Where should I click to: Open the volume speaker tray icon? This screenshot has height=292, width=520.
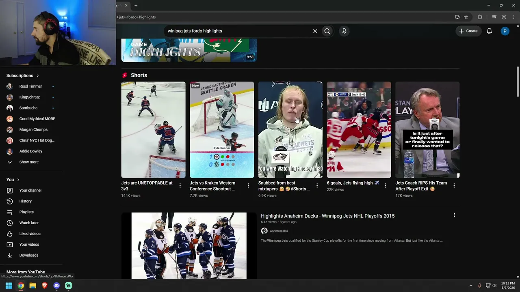[494, 286]
